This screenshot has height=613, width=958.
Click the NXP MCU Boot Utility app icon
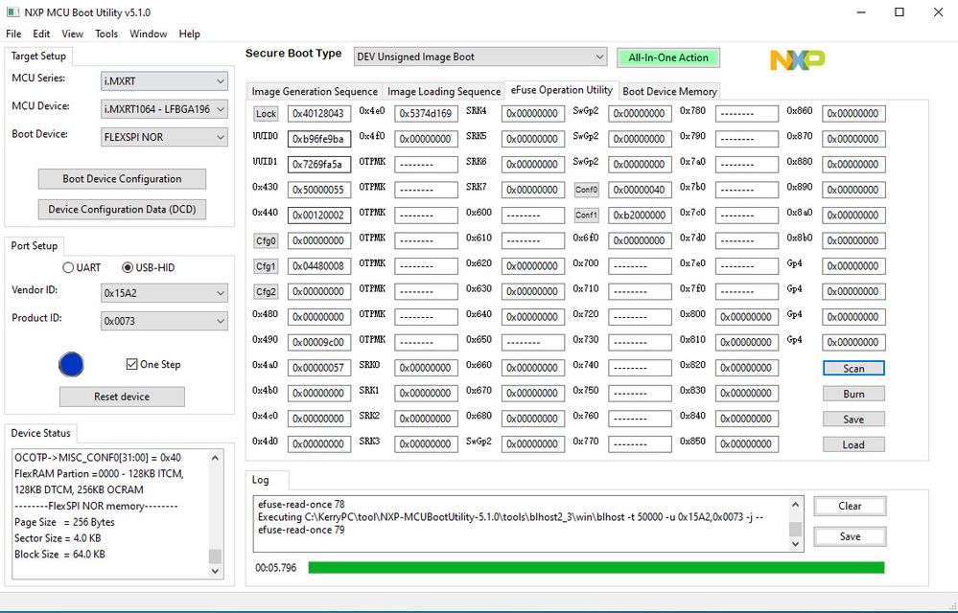tap(12, 12)
